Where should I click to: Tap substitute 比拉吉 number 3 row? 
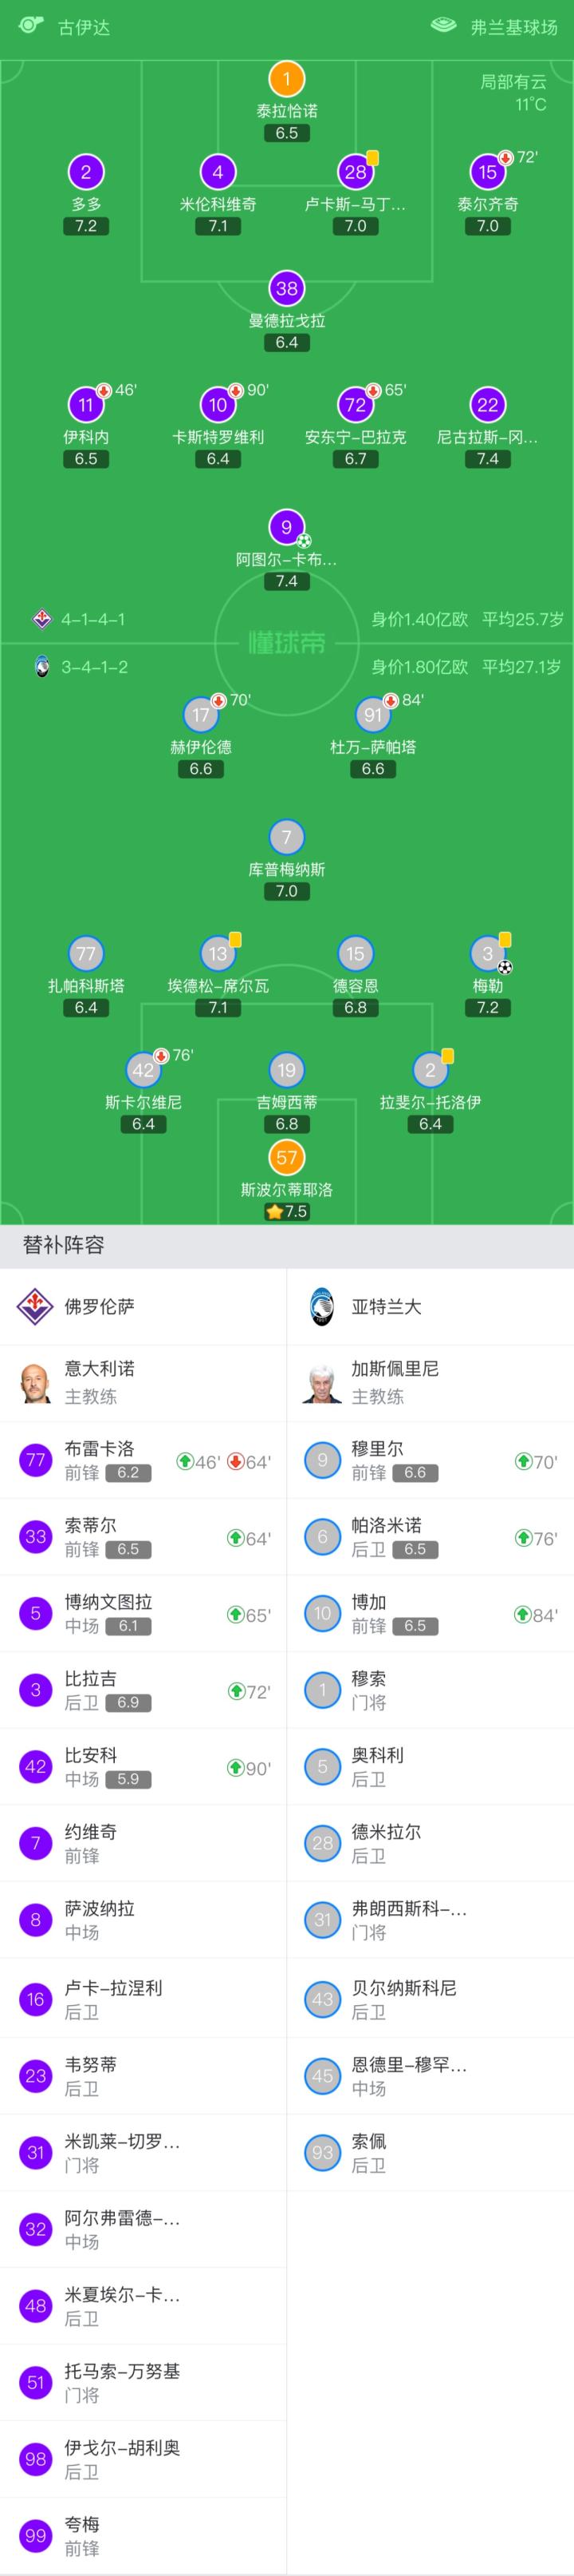tap(143, 1690)
